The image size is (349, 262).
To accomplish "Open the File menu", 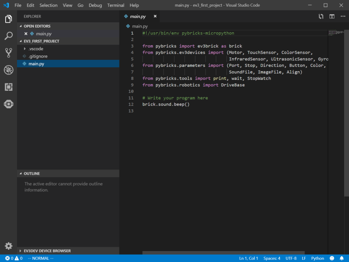I will pos(18,5).
